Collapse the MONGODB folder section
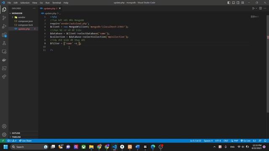 pyautogui.click(x=24, y=13)
